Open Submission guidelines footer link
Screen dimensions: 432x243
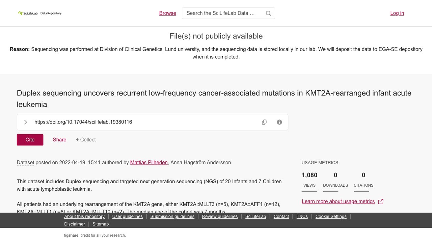point(172,217)
